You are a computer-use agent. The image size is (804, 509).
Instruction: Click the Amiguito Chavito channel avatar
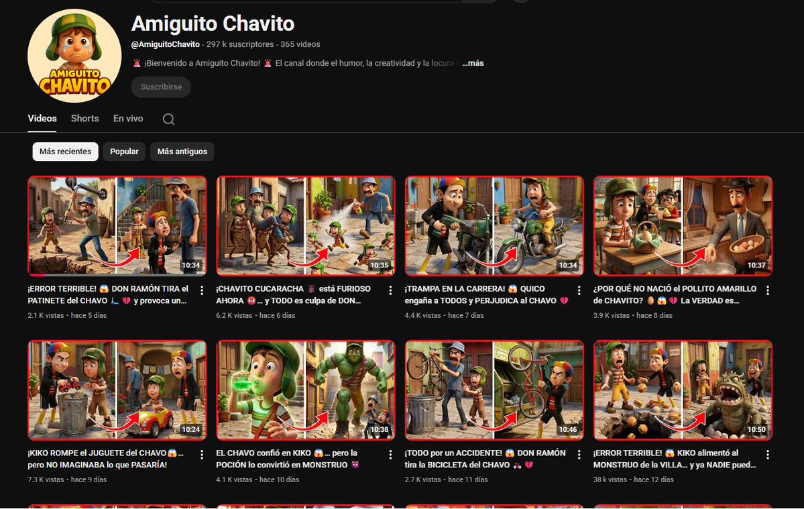(x=74, y=56)
